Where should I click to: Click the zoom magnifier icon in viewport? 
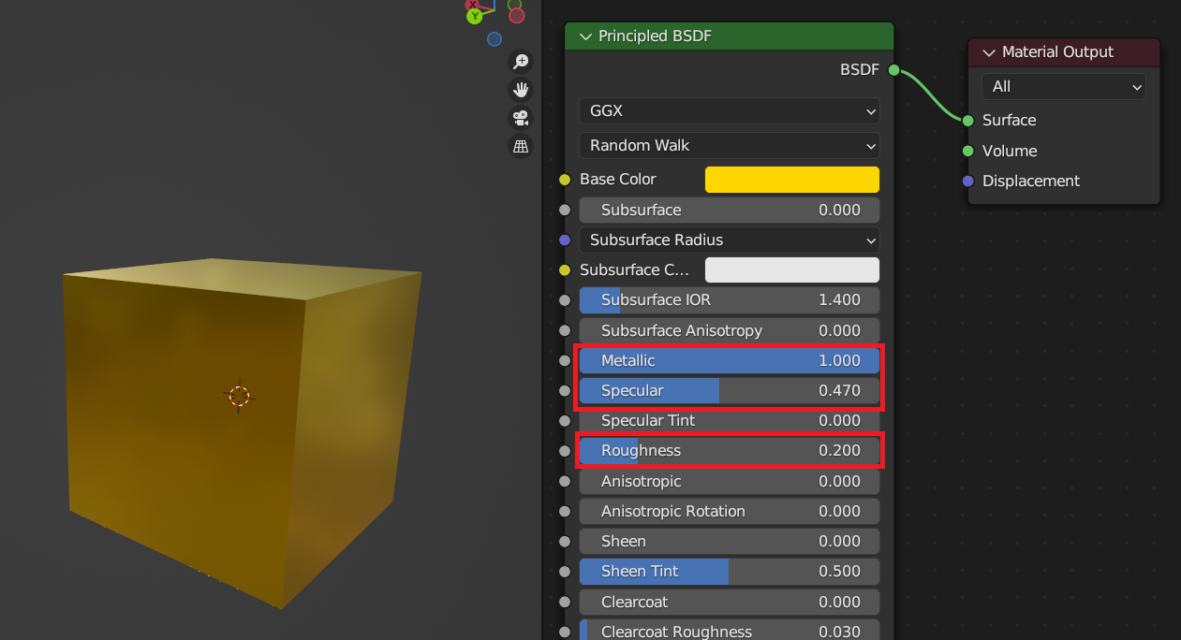coord(521,62)
